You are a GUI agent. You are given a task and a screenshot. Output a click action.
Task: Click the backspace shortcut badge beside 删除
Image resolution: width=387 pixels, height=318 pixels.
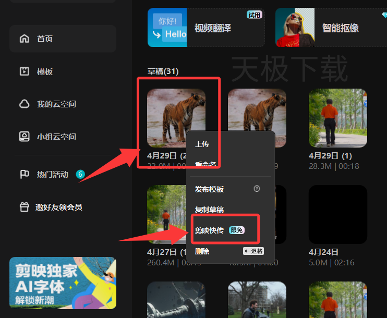[253, 251]
